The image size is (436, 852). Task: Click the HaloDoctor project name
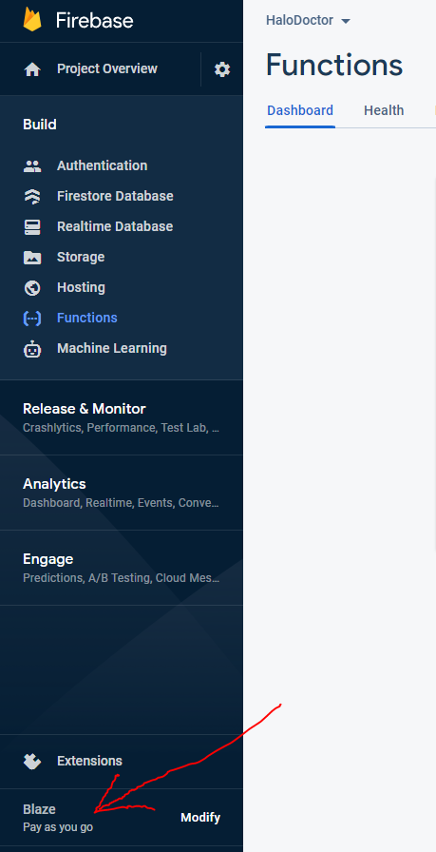[x=299, y=21]
